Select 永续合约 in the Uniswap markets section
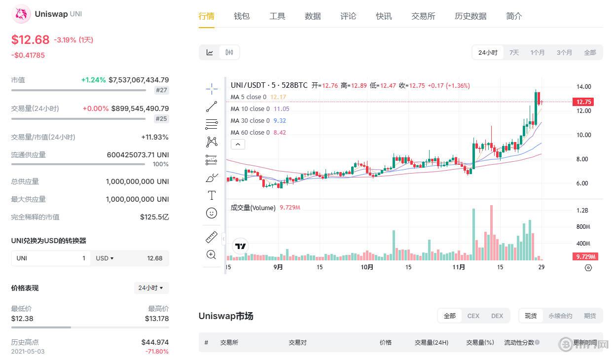Viewport: 614px width, 358px height. click(x=560, y=316)
